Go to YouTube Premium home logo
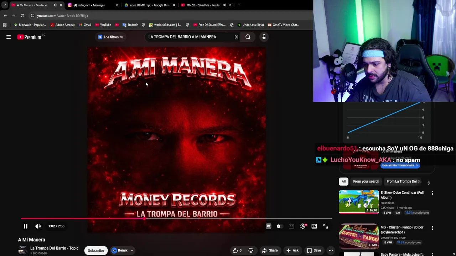The image size is (456, 256). [x=29, y=37]
